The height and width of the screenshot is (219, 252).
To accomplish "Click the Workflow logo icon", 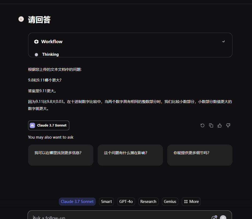I will point(36,42).
